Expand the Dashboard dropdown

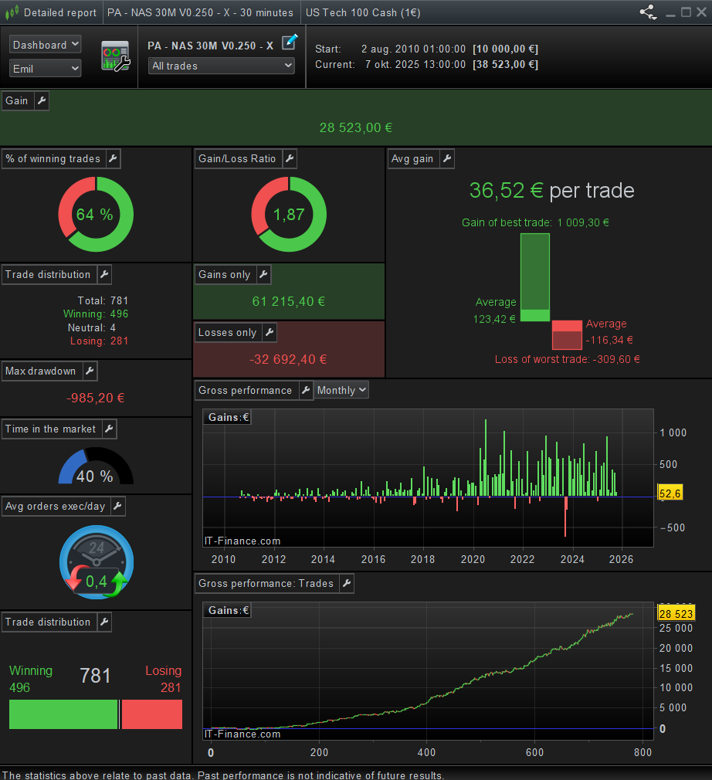(46, 45)
